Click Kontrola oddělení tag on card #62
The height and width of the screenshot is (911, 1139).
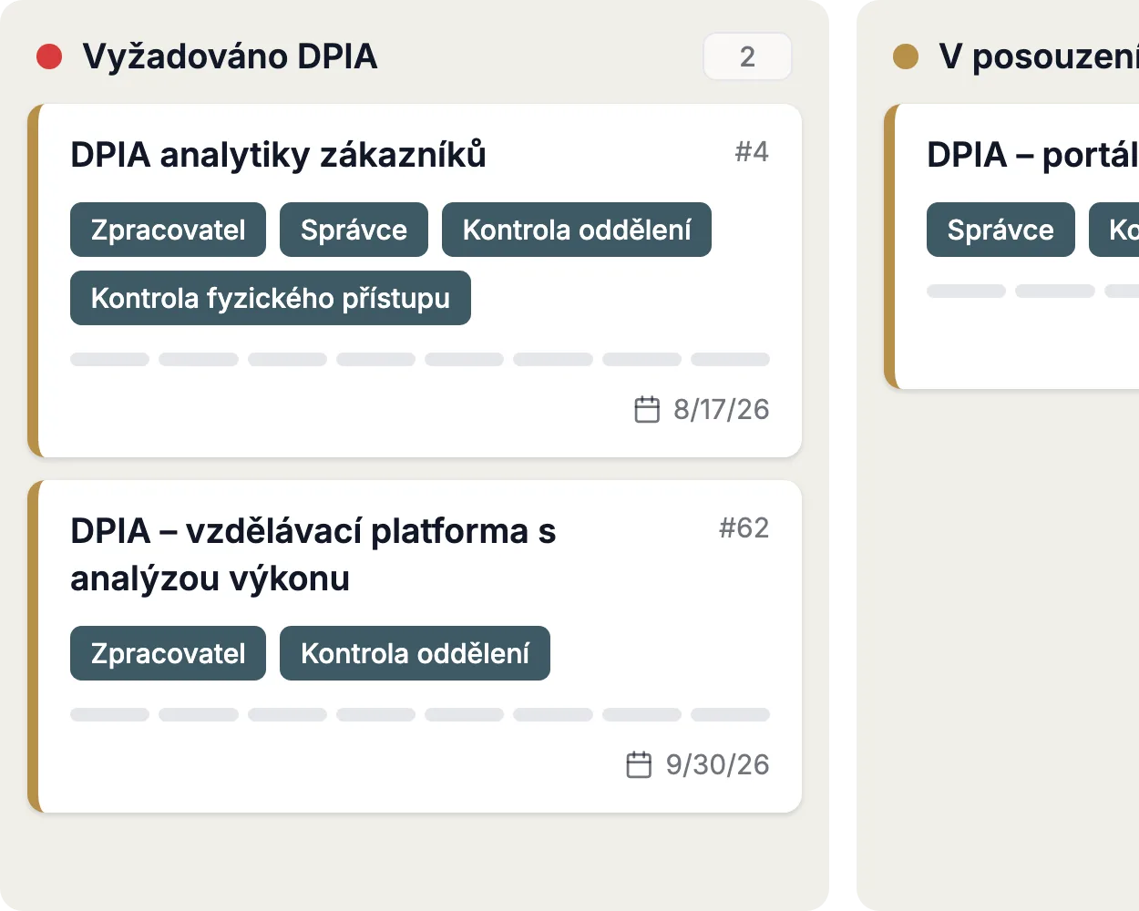(415, 653)
